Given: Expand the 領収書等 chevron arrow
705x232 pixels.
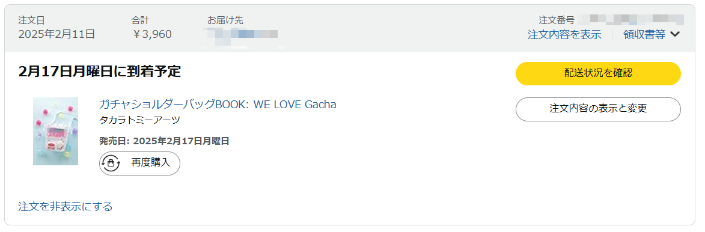Looking at the screenshot, I should (x=675, y=35).
